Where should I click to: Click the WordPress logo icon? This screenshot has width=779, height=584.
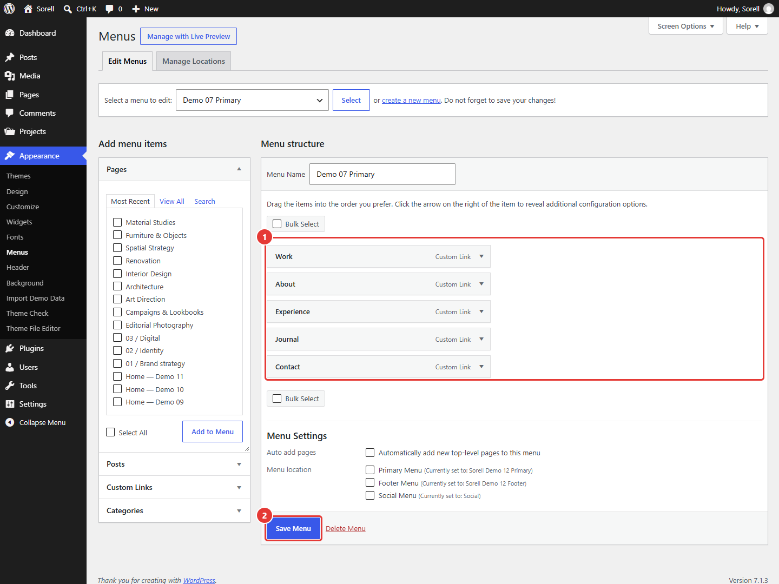pyautogui.click(x=9, y=9)
